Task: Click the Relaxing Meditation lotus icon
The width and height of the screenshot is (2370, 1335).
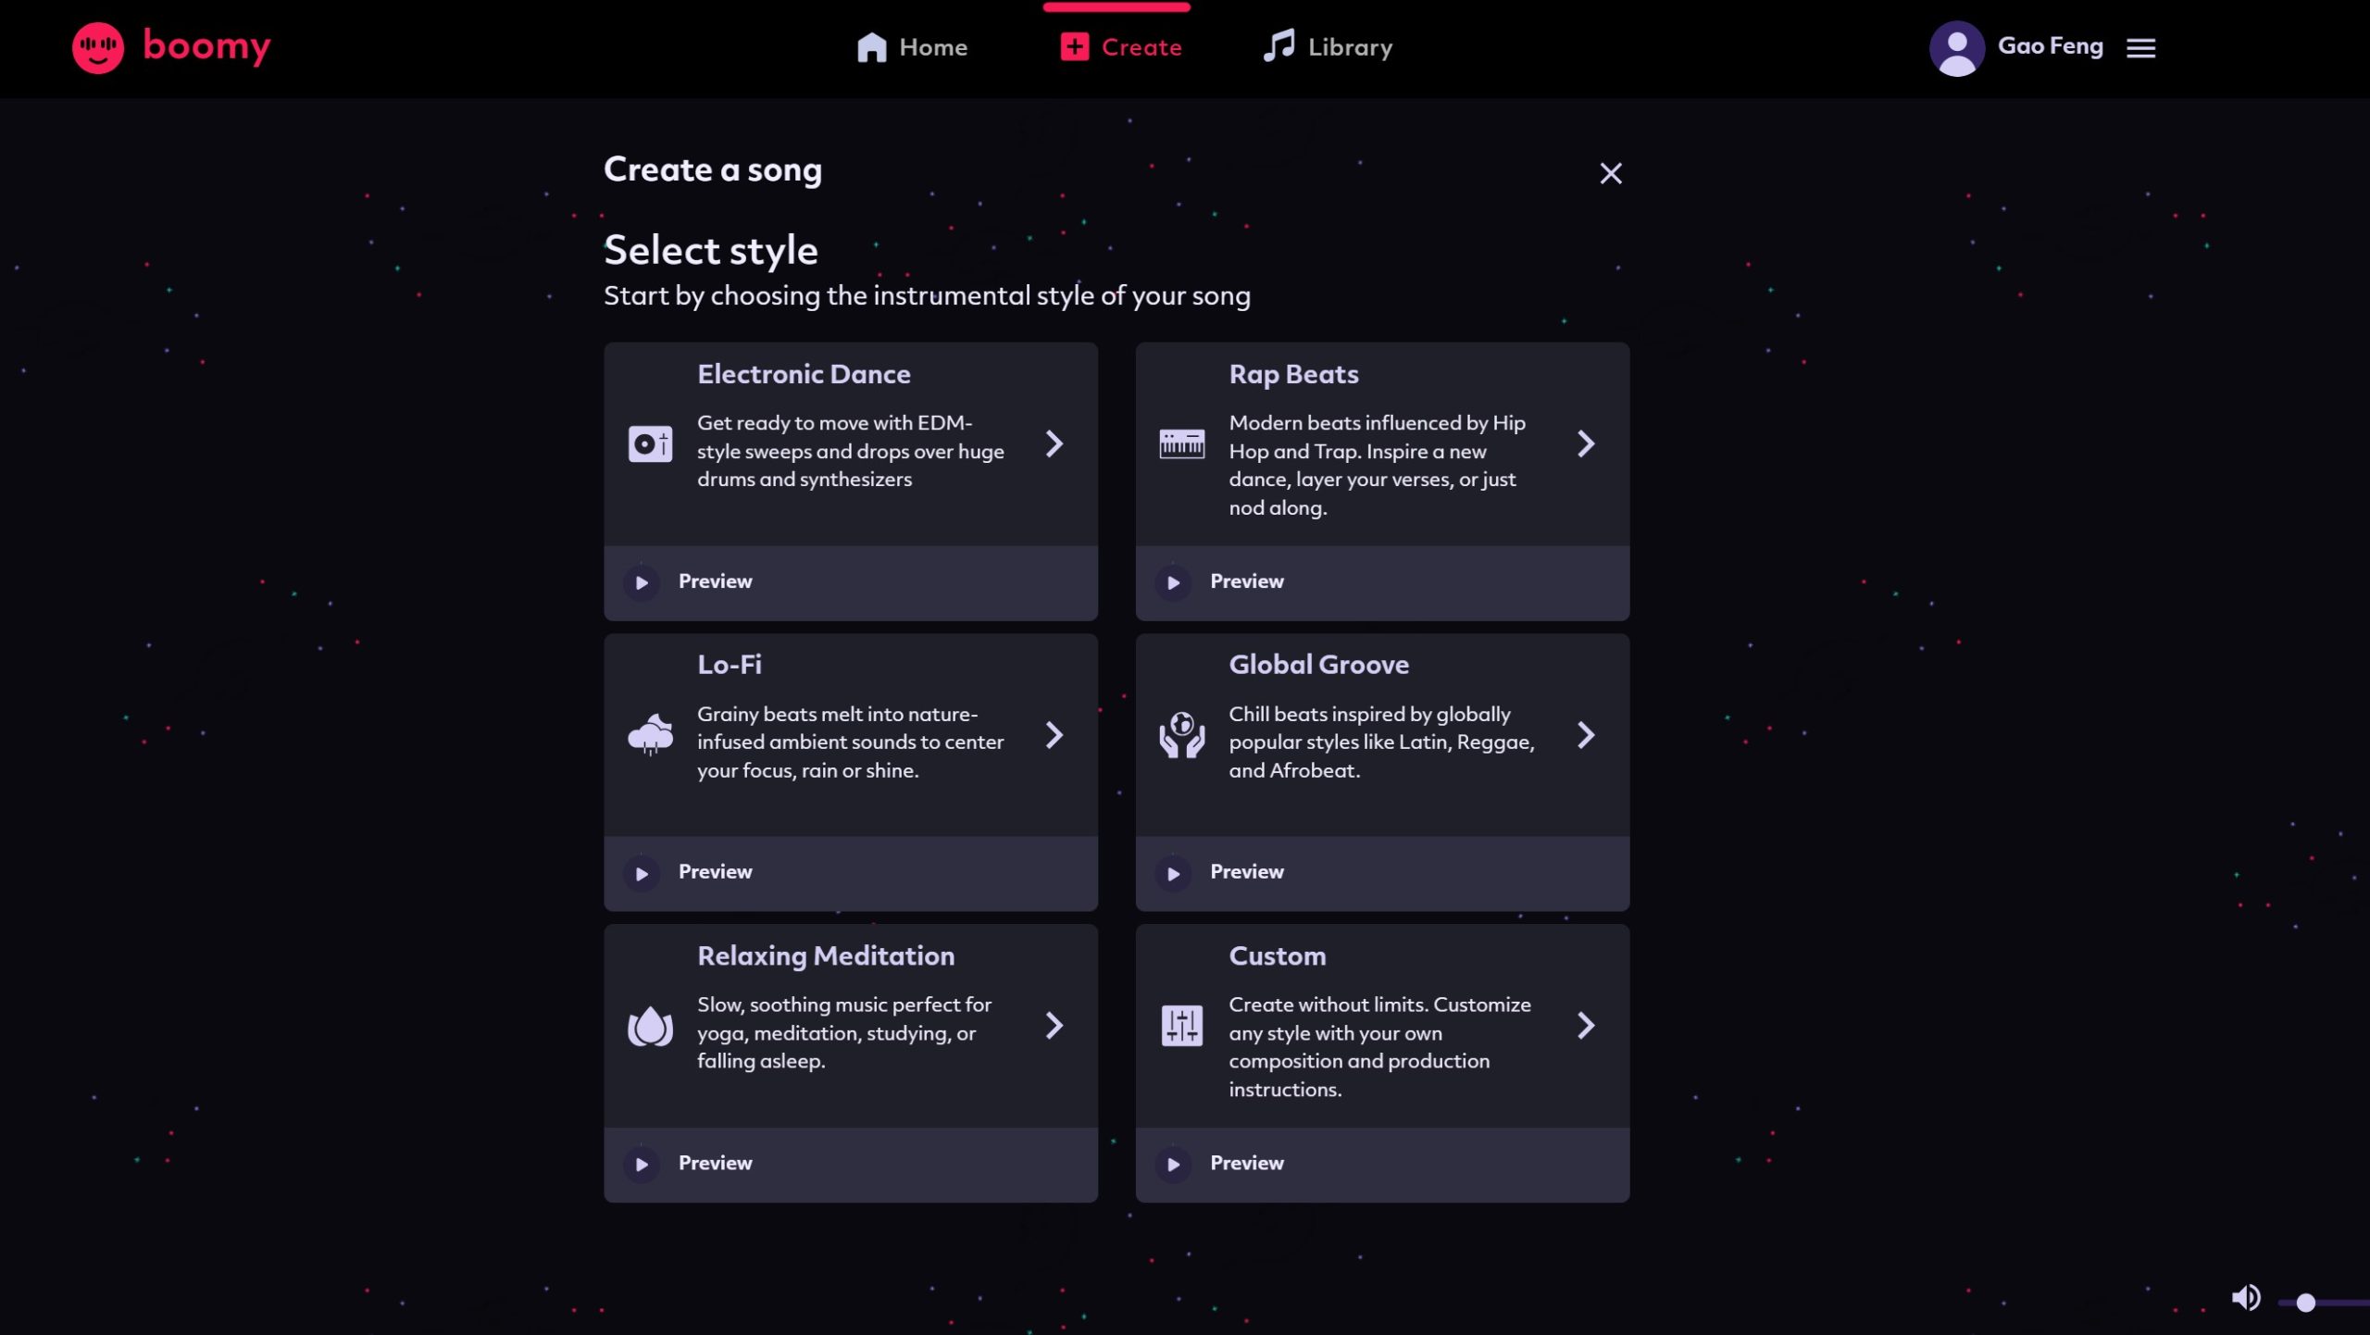Action: pyautogui.click(x=650, y=1026)
